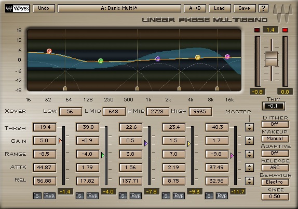Click the master attack stepper

coord(249,168)
